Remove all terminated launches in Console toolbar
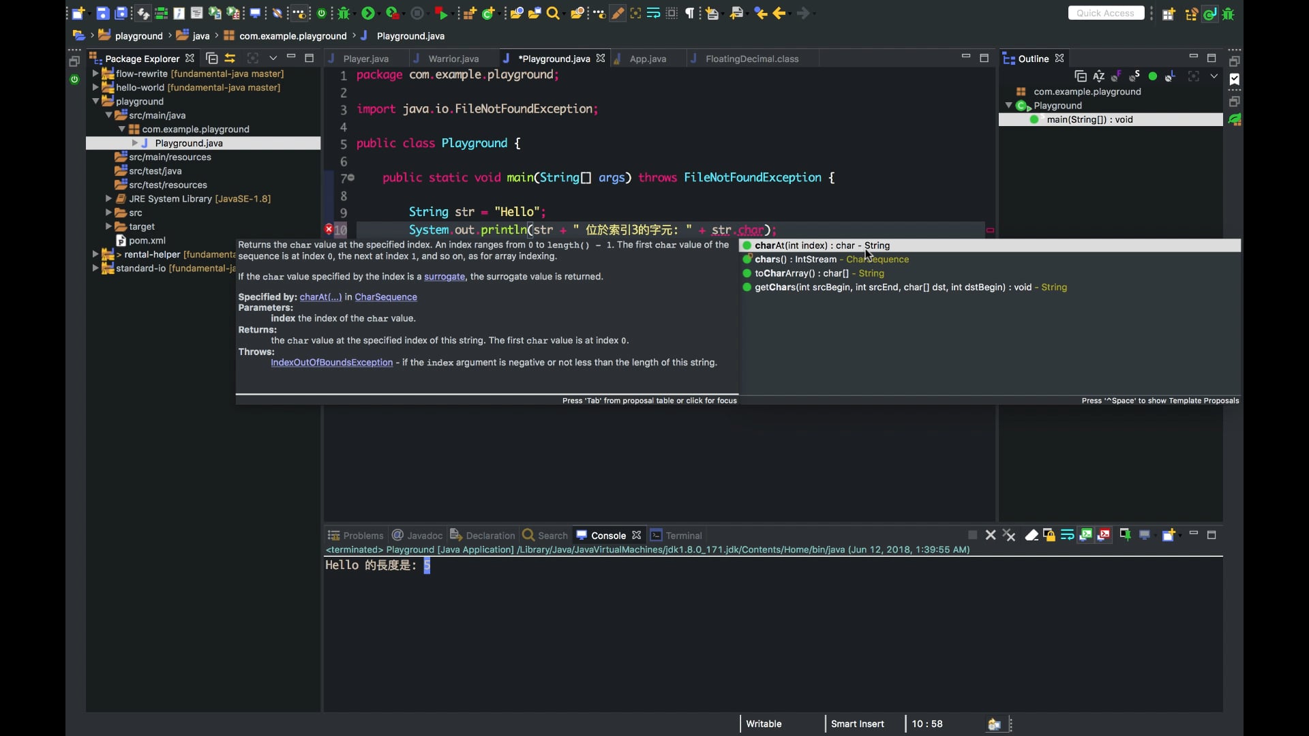 1010,536
